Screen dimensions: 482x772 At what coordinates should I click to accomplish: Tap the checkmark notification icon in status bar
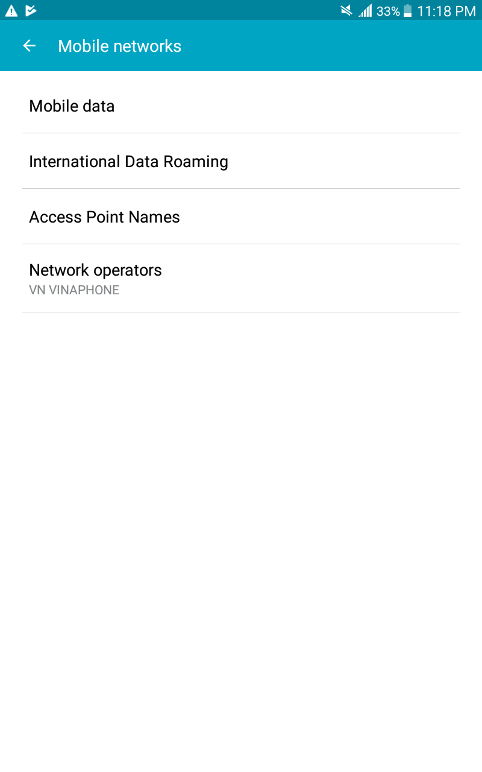tap(31, 10)
